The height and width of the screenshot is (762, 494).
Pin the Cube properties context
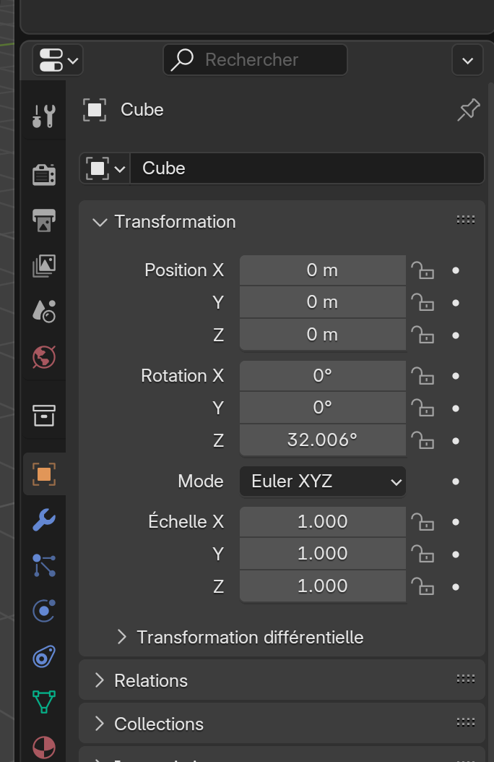coord(468,110)
